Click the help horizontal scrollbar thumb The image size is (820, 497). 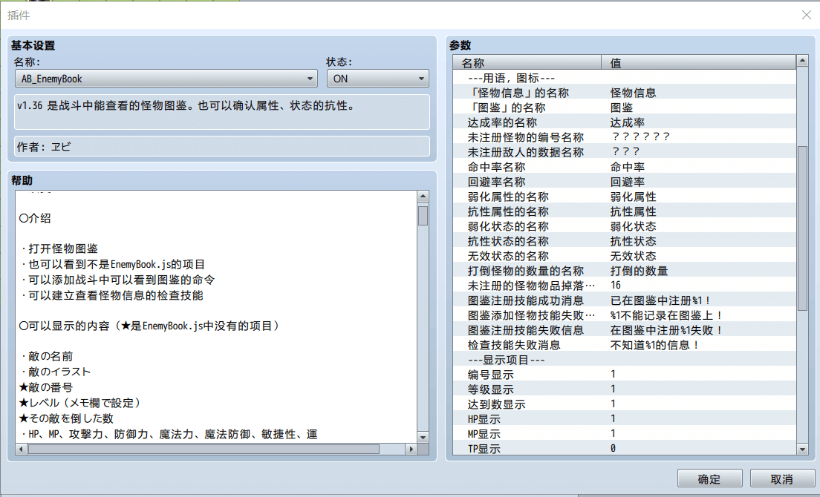(x=204, y=449)
